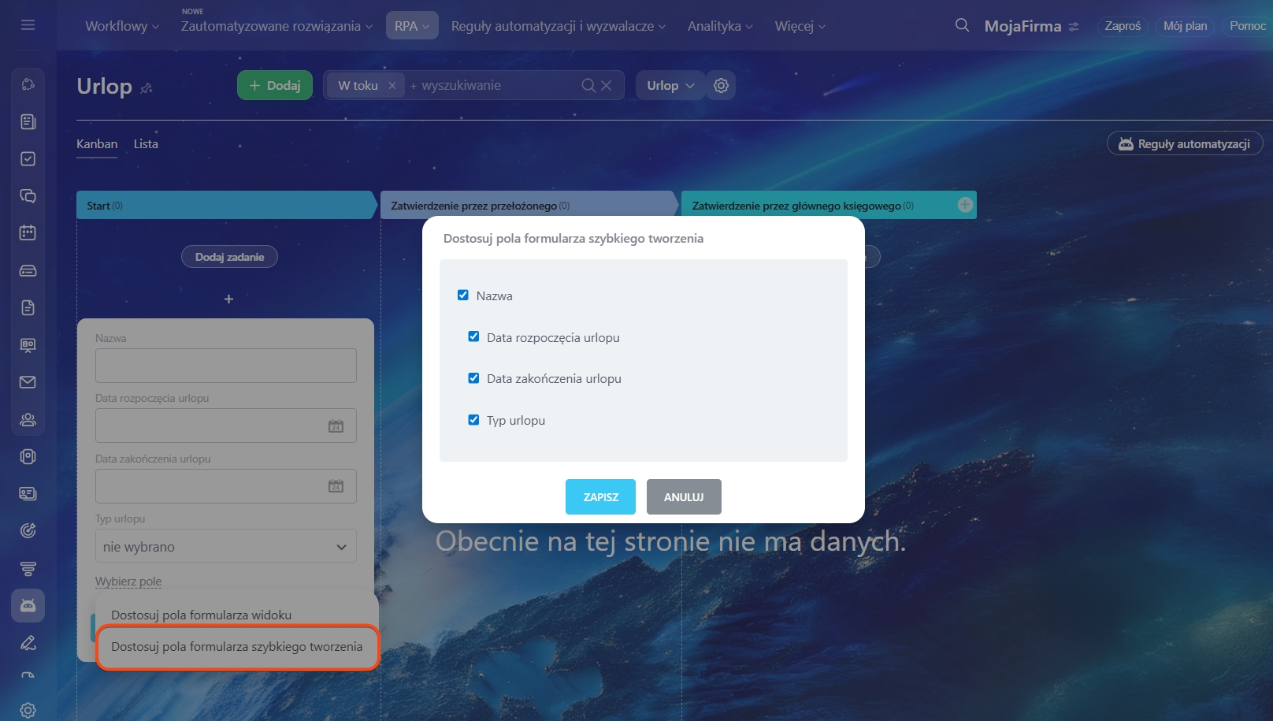Open the people group icon in the sidebar
Viewport: 1273px width, 721px height.
28,419
